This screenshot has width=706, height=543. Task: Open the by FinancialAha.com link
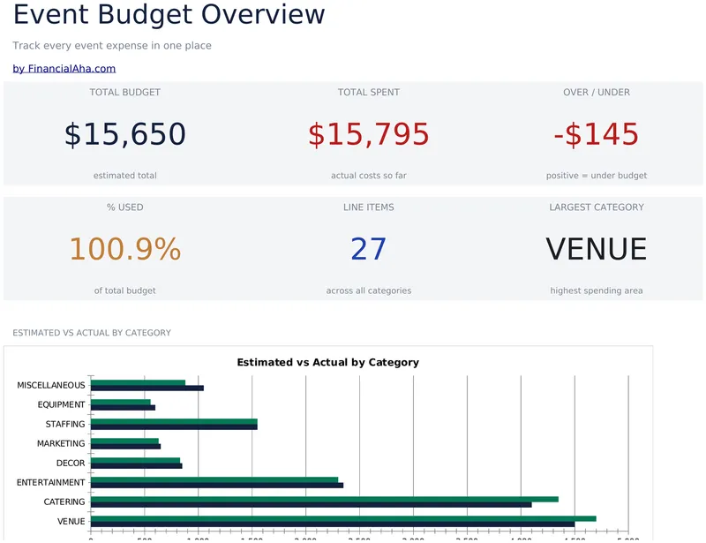tap(64, 69)
